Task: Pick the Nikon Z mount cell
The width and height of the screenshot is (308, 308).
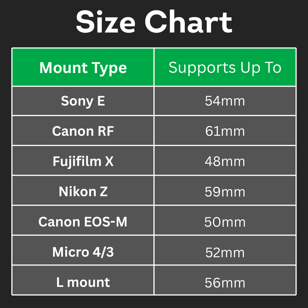Action: click(x=83, y=191)
